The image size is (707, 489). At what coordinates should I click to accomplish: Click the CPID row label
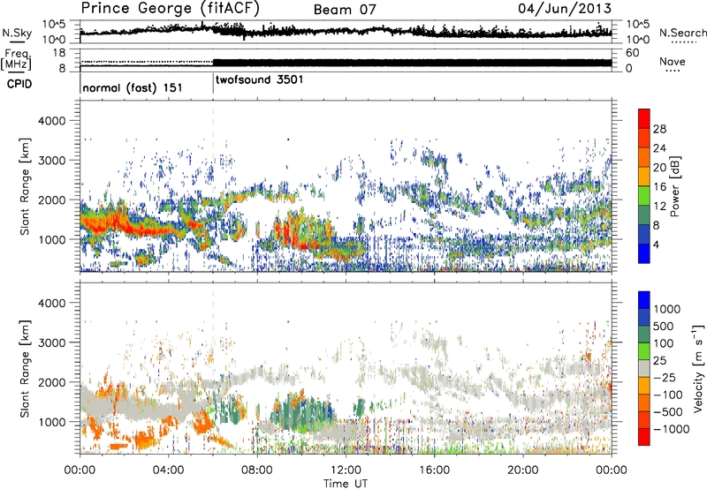(x=19, y=84)
